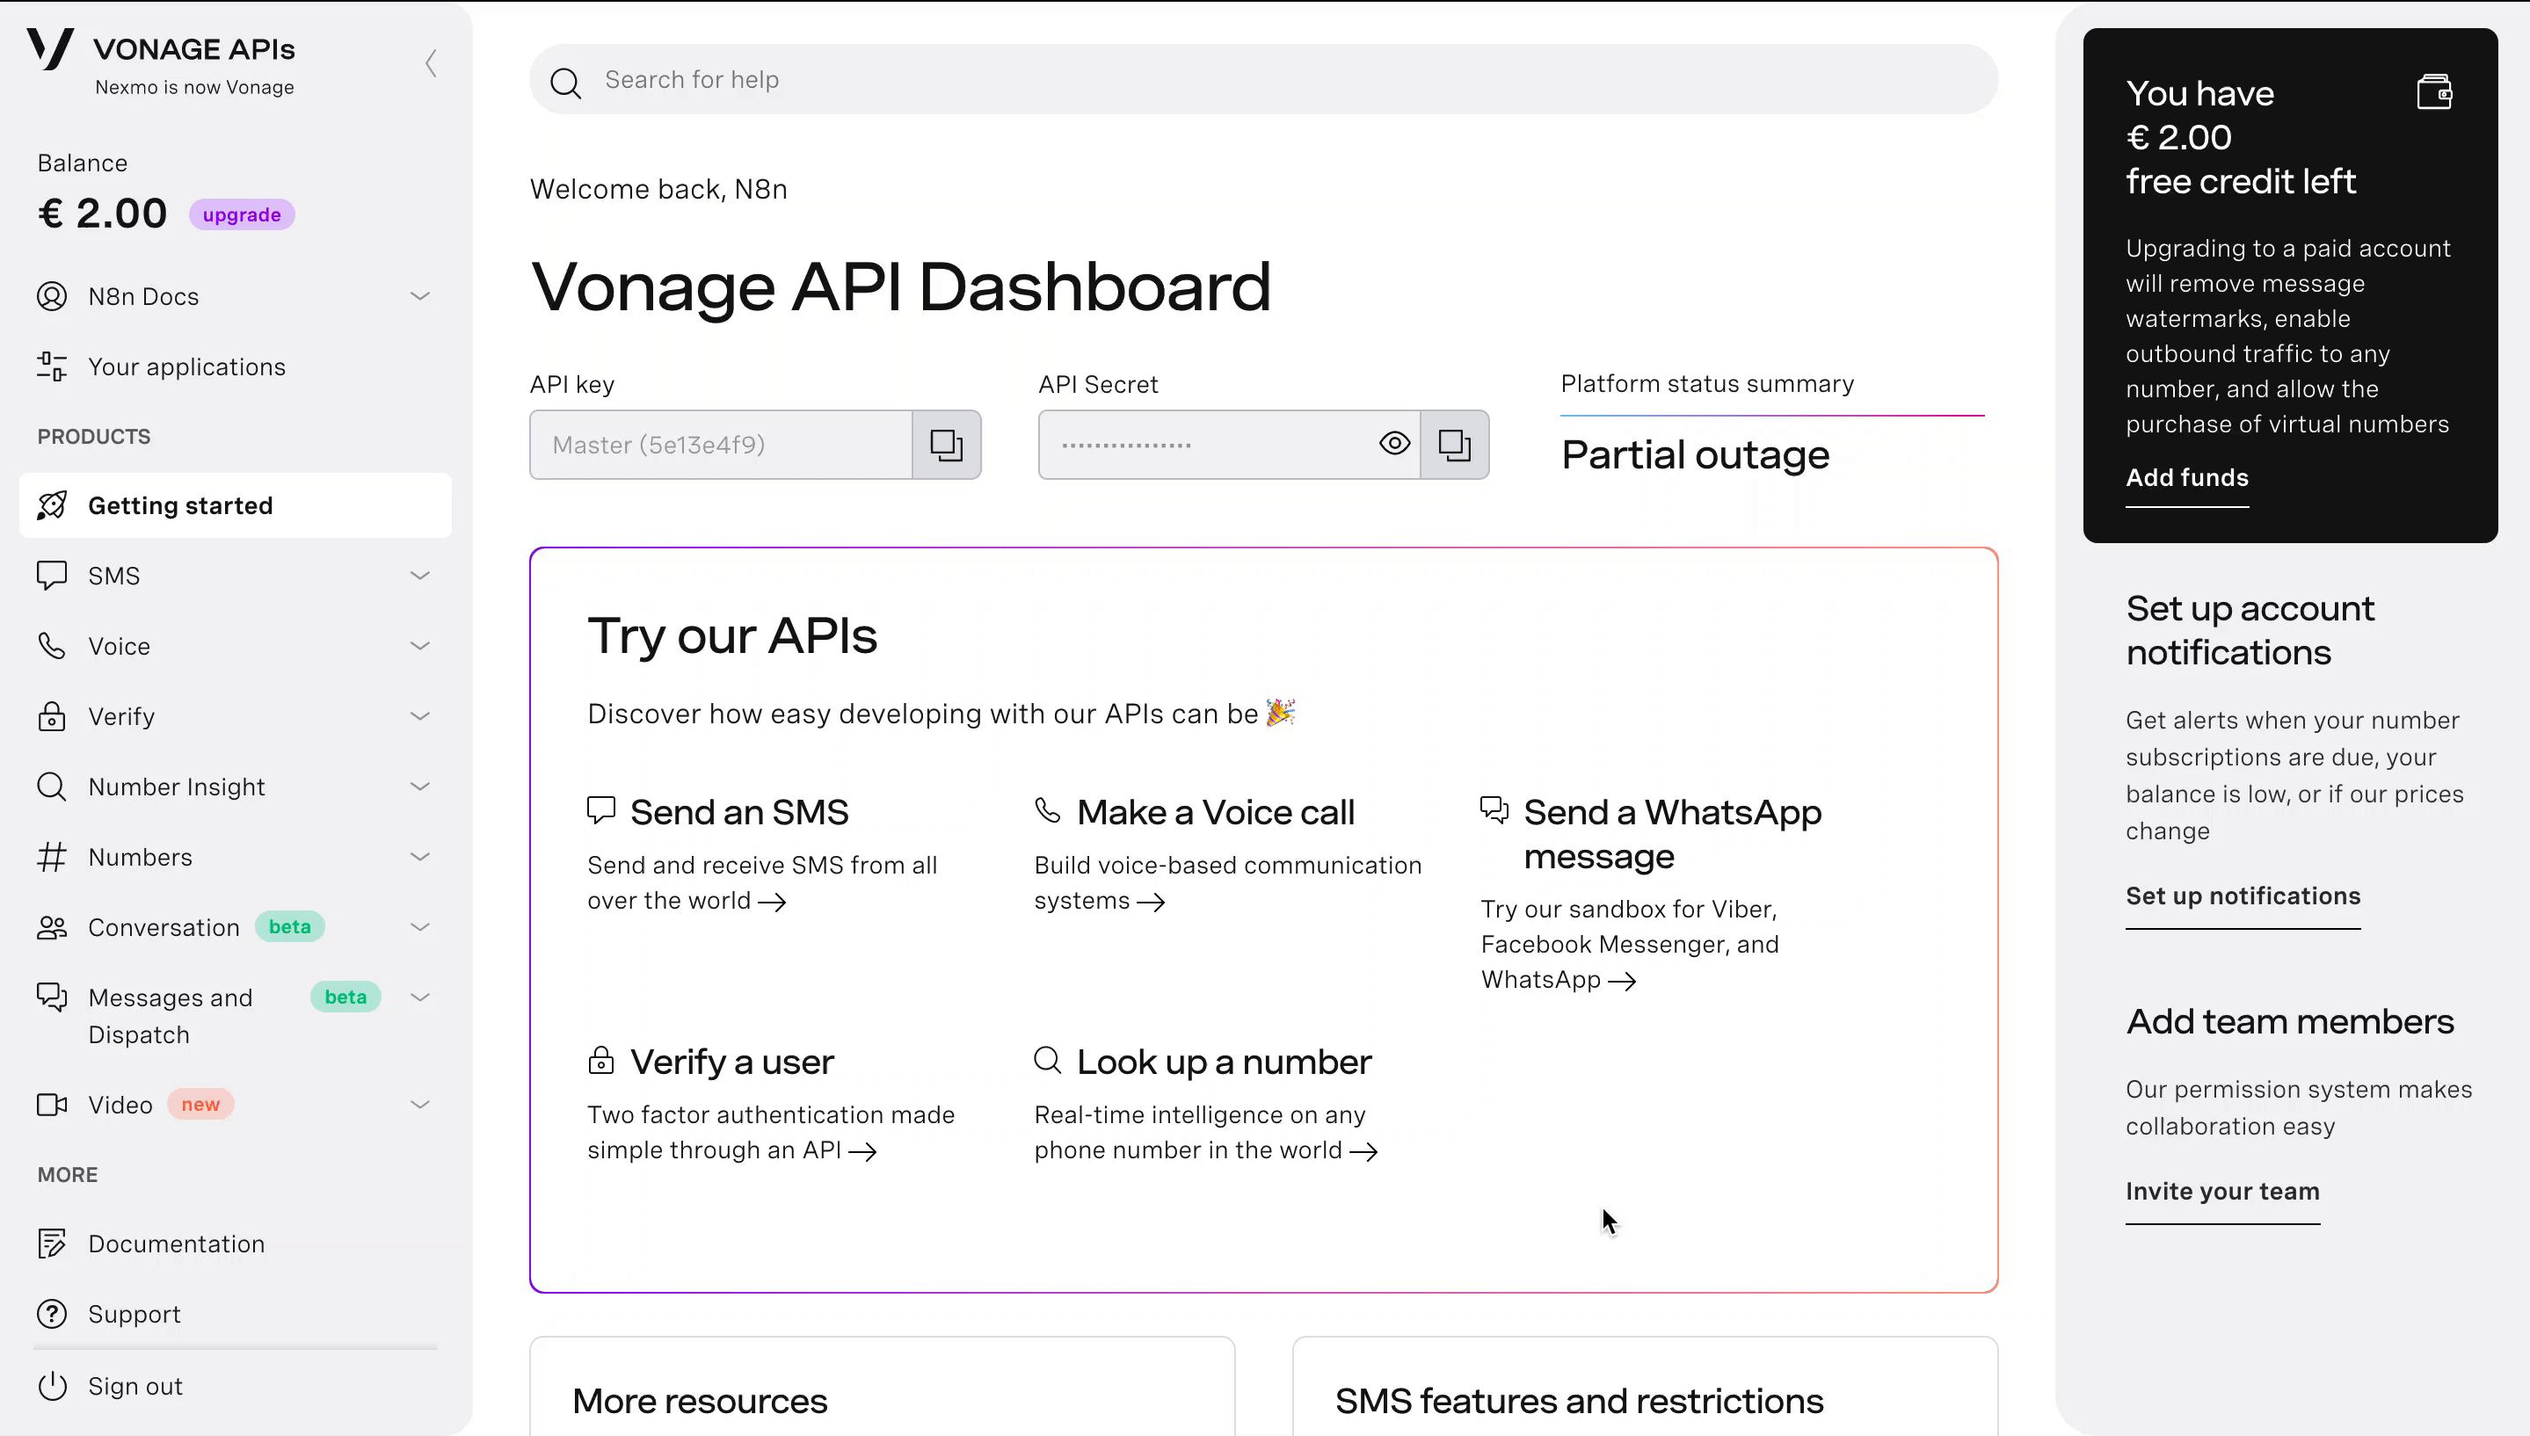
Task: Reveal the API Secret with eye icon
Action: (x=1393, y=444)
